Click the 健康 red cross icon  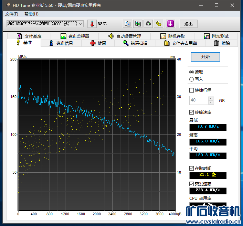click(x=93, y=43)
